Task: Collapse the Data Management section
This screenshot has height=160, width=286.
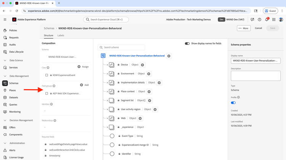Action: [x=5, y=76]
